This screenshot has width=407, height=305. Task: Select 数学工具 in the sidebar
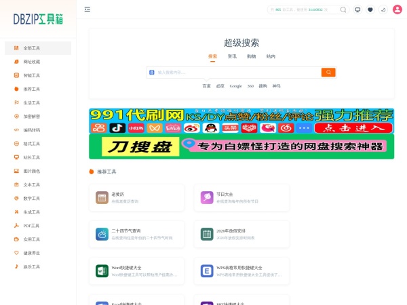[38, 199]
